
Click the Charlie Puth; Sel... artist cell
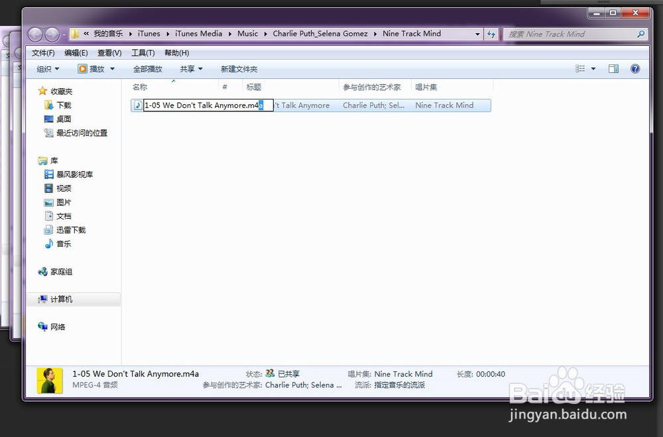tap(373, 105)
